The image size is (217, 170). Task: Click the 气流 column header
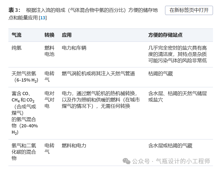point(16,35)
